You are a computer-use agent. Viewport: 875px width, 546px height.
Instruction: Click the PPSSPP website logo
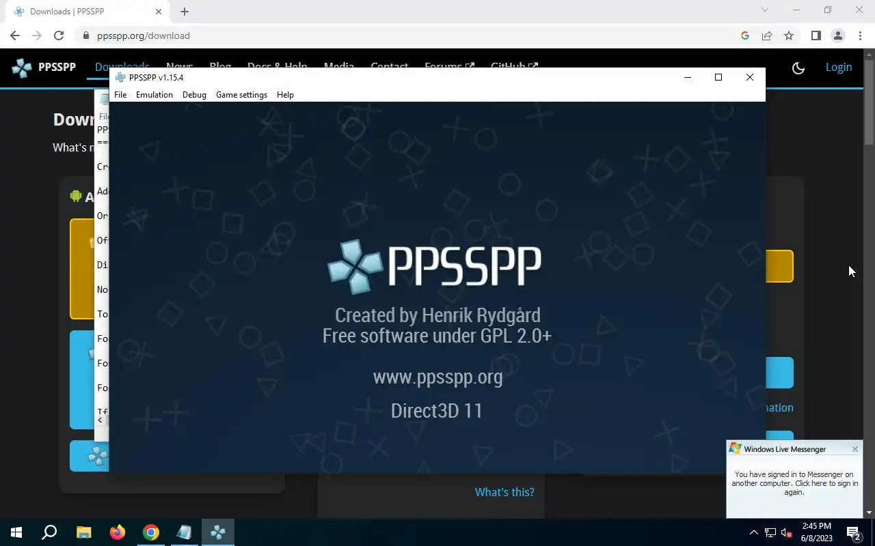coord(43,67)
